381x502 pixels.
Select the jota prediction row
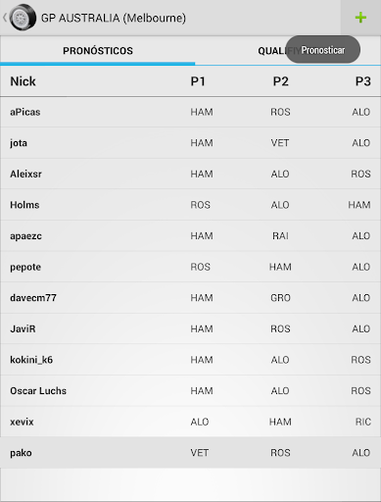pos(190,143)
